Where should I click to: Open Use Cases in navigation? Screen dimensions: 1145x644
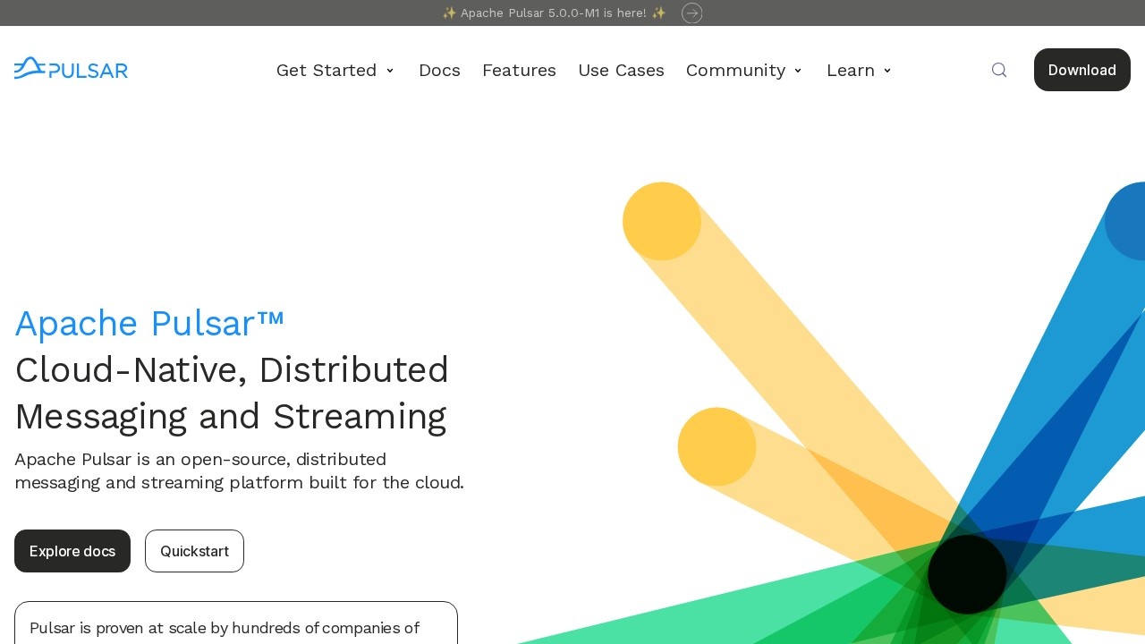point(621,70)
